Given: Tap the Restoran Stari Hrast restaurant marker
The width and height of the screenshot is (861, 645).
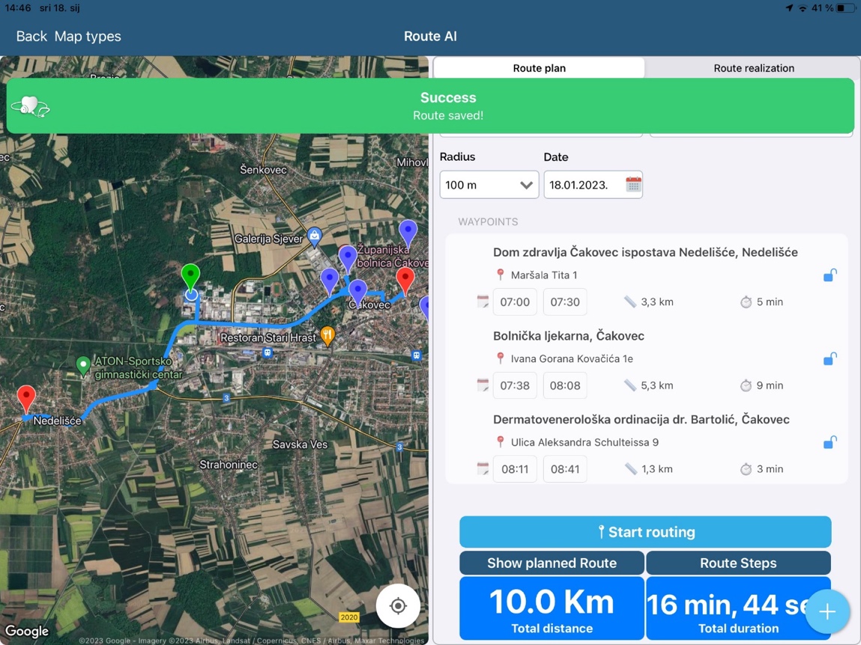Looking at the screenshot, I should 327,336.
